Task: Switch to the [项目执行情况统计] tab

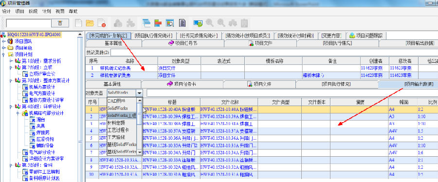Action: coord(153,36)
